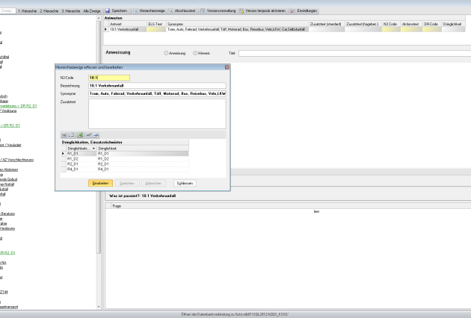Click the Dringlichkeit column header in dialog
Image resolution: width=471 pixels, height=318 pixels.
[x=143, y=149]
